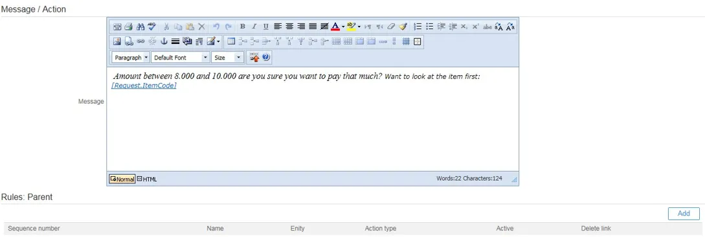Click the Cut scissors icon

tap(166, 27)
